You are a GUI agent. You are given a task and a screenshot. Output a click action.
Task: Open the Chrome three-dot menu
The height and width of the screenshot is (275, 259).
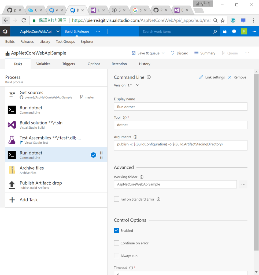pyautogui.click(x=253, y=20)
